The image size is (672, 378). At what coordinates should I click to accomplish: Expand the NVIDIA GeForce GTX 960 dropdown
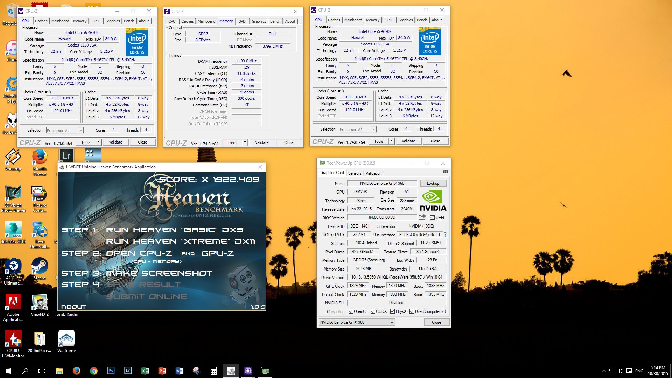click(392, 322)
